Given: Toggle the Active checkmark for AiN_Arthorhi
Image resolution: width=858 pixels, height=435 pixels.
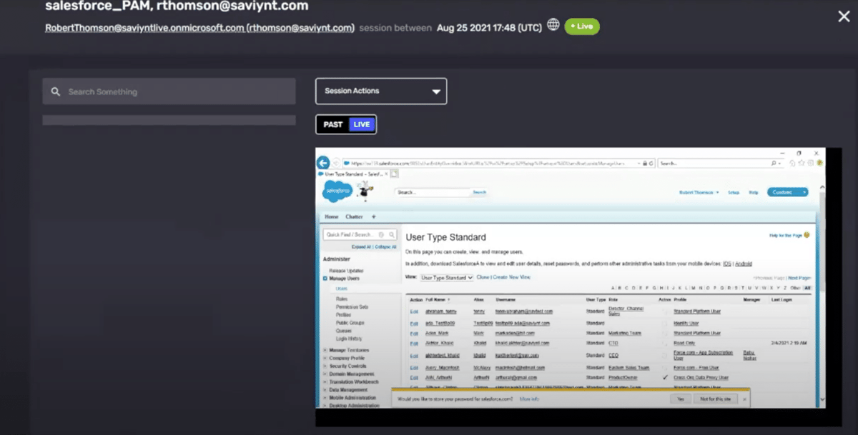Looking at the screenshot, I should [666, 377].
